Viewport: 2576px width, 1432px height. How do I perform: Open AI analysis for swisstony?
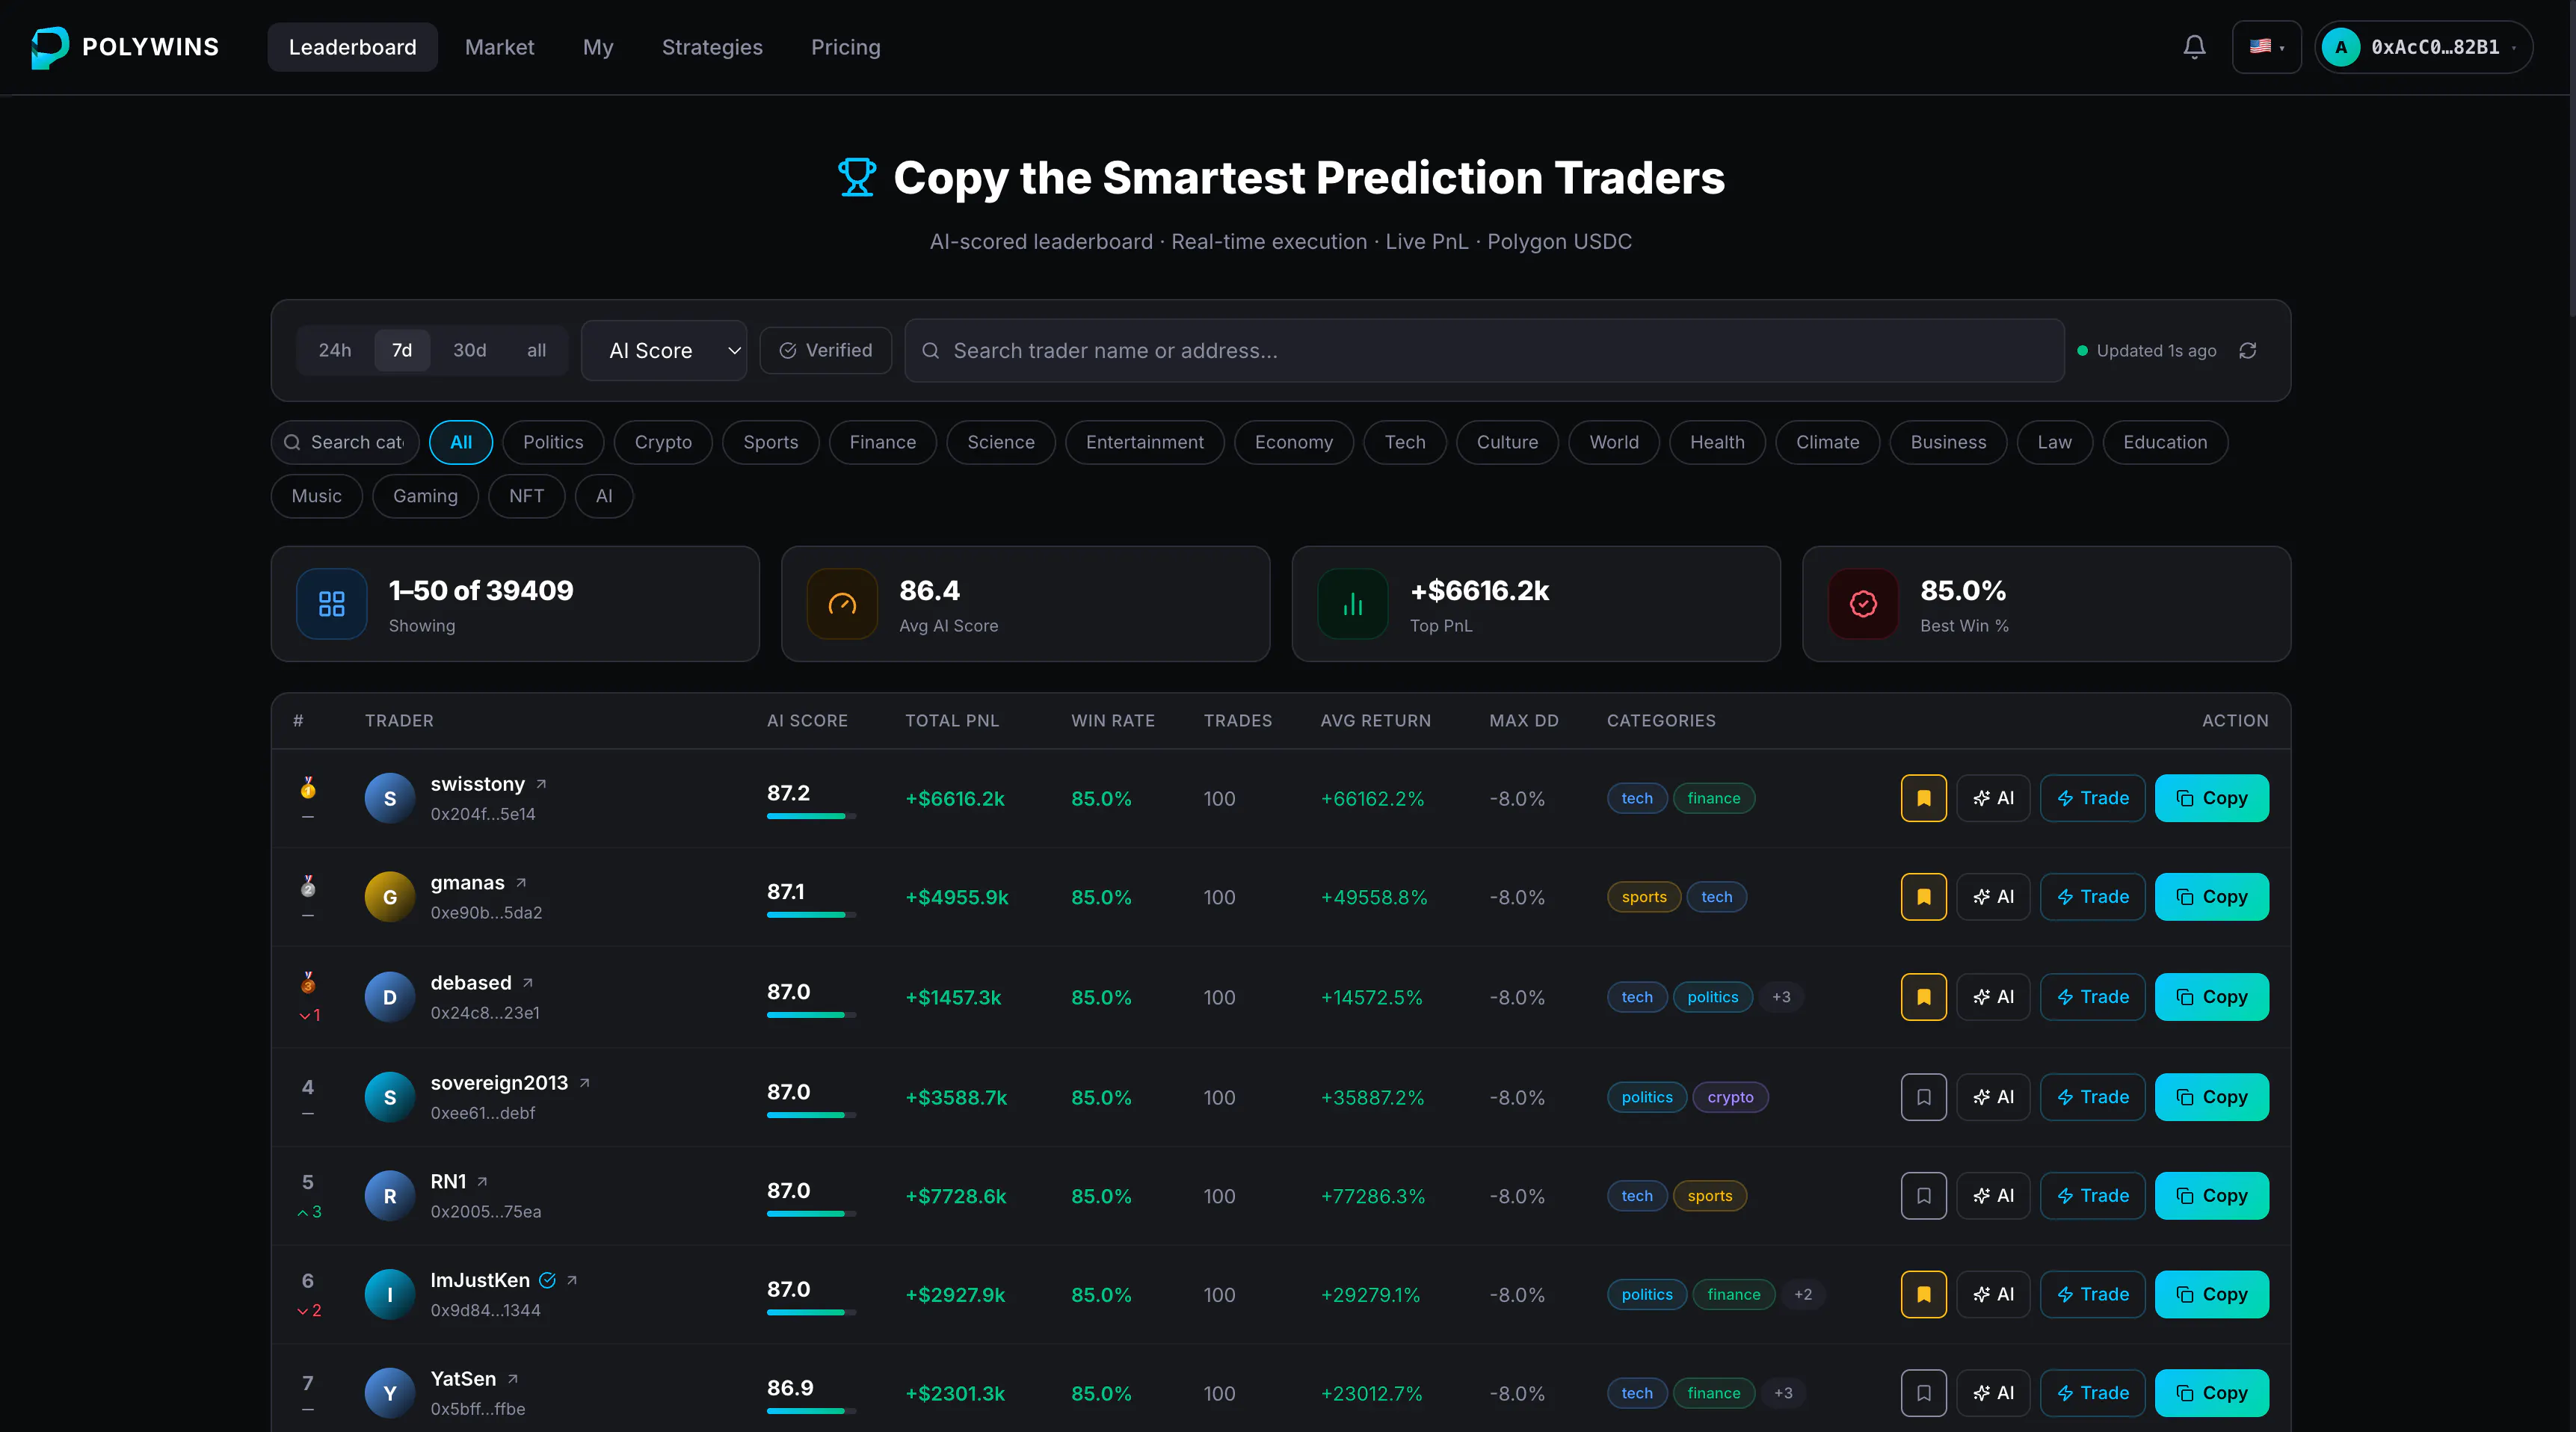1993,798
